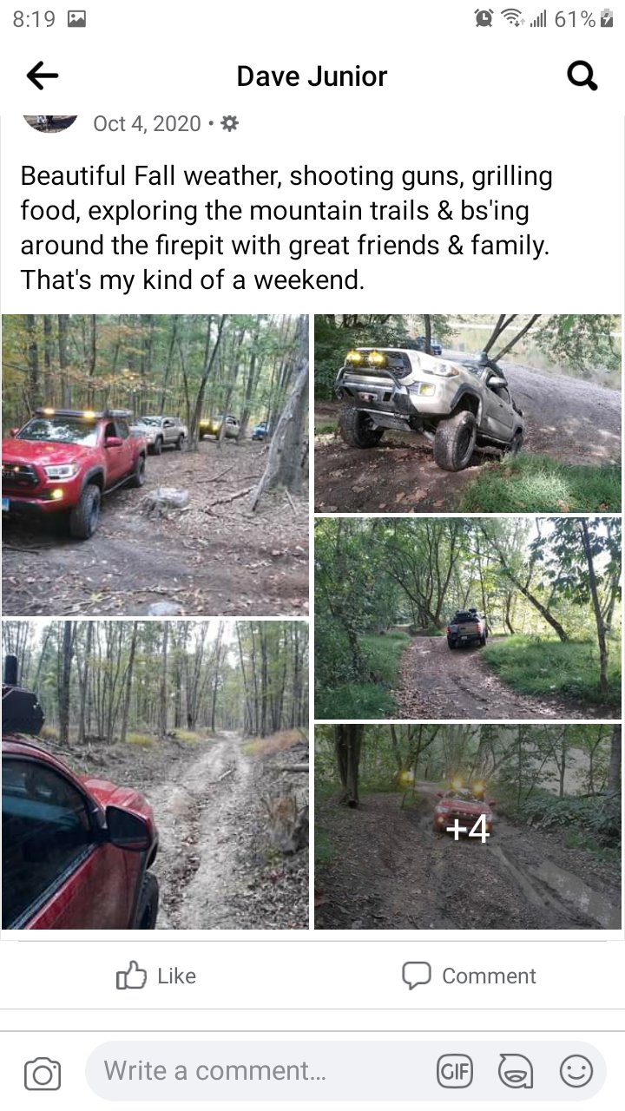Open search with the magnifier icon
Image resolution: width=625 pixels, height=1111 pixels.
[582, 76]
